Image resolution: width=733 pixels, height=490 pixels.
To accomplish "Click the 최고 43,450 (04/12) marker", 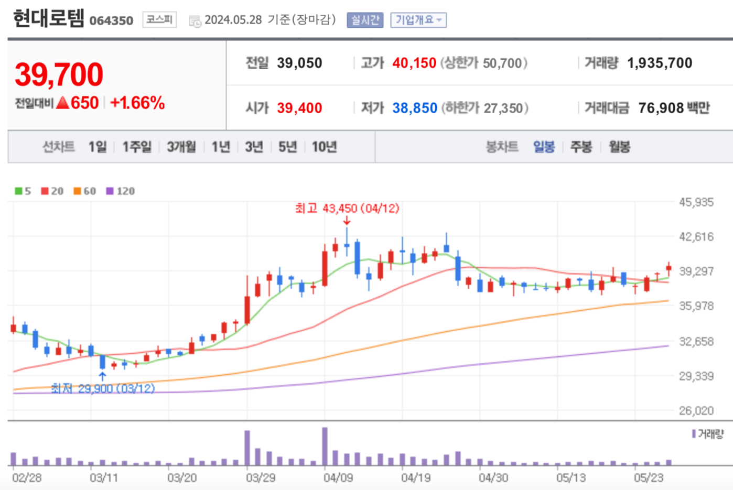I will click(x=347, y=209).
